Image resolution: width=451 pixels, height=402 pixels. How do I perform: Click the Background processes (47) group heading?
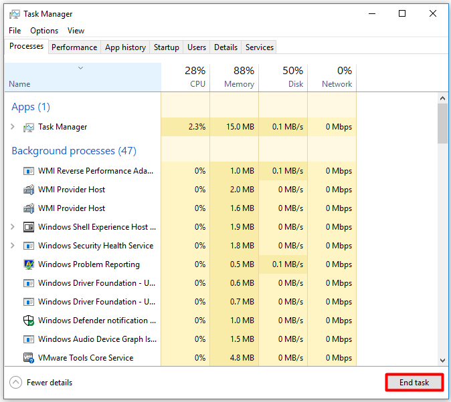tap(74, 151)
